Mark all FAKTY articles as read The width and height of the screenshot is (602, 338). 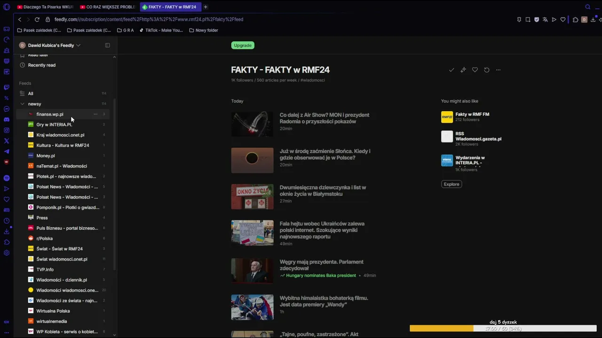(451, 70)
